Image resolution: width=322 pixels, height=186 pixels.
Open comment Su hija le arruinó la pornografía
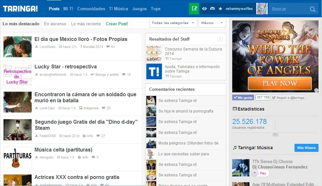[x=186, y=111]
